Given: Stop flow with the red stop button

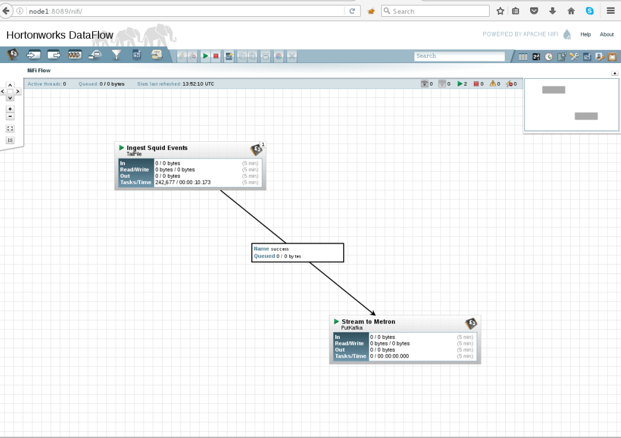Looking at the screenshot, I should tap(216, 56).
